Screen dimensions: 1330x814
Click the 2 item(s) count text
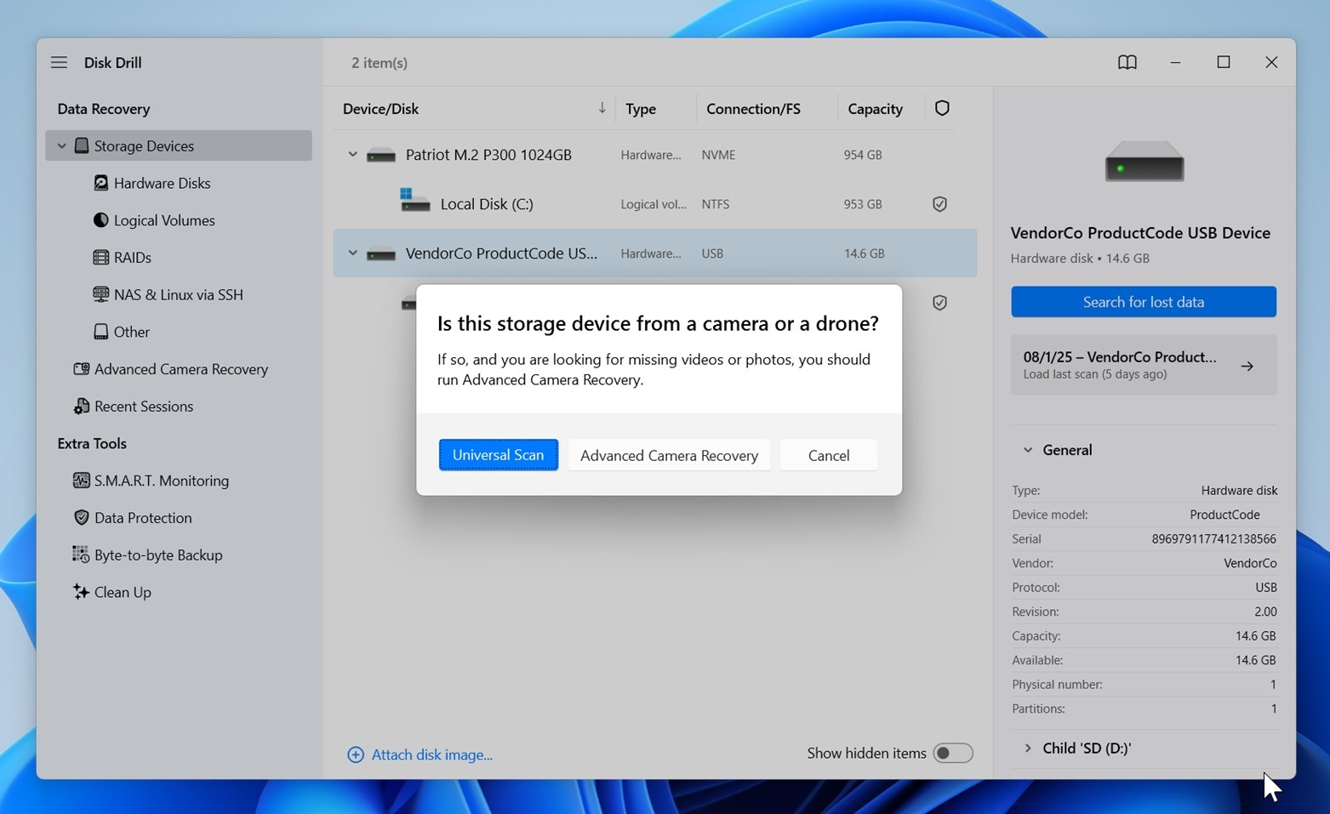pyautogui.click(x=380, y=63)
